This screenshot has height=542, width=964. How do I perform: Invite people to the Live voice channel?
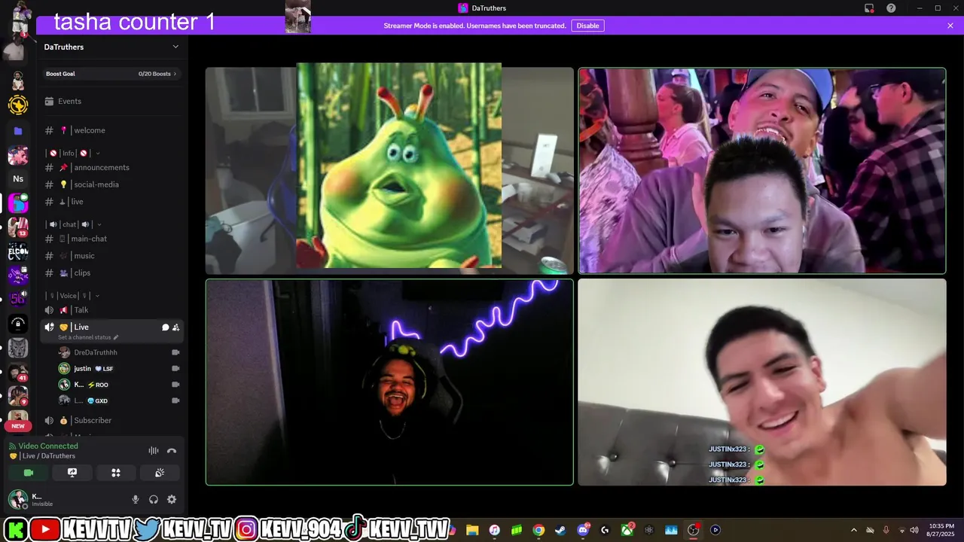coord(175,327)
